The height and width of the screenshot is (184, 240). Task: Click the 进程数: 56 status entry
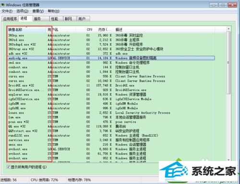click(9, 180)
